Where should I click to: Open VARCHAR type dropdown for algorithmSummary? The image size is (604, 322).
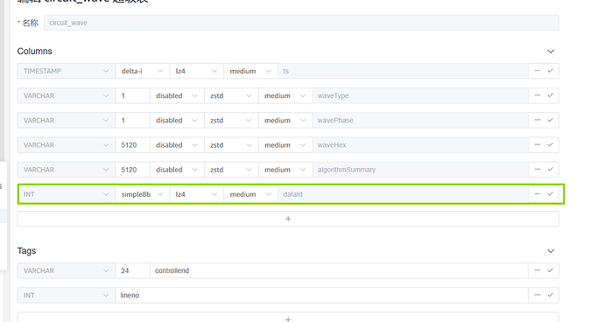click(x=67, y=170)
